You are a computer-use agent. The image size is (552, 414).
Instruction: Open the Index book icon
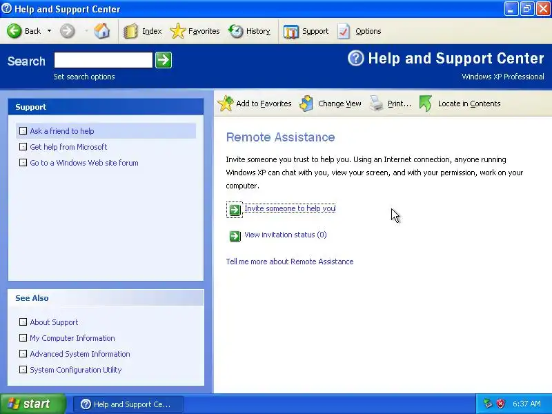(x=130, y=31)
